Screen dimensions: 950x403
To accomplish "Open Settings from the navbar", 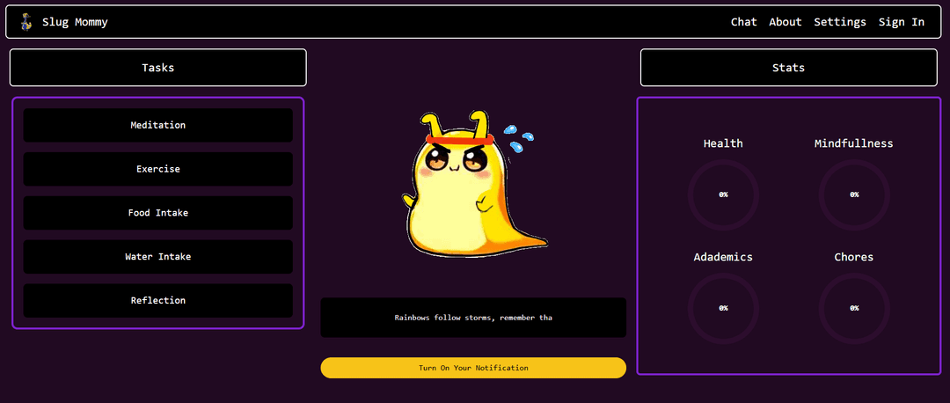I will [840, 22].
